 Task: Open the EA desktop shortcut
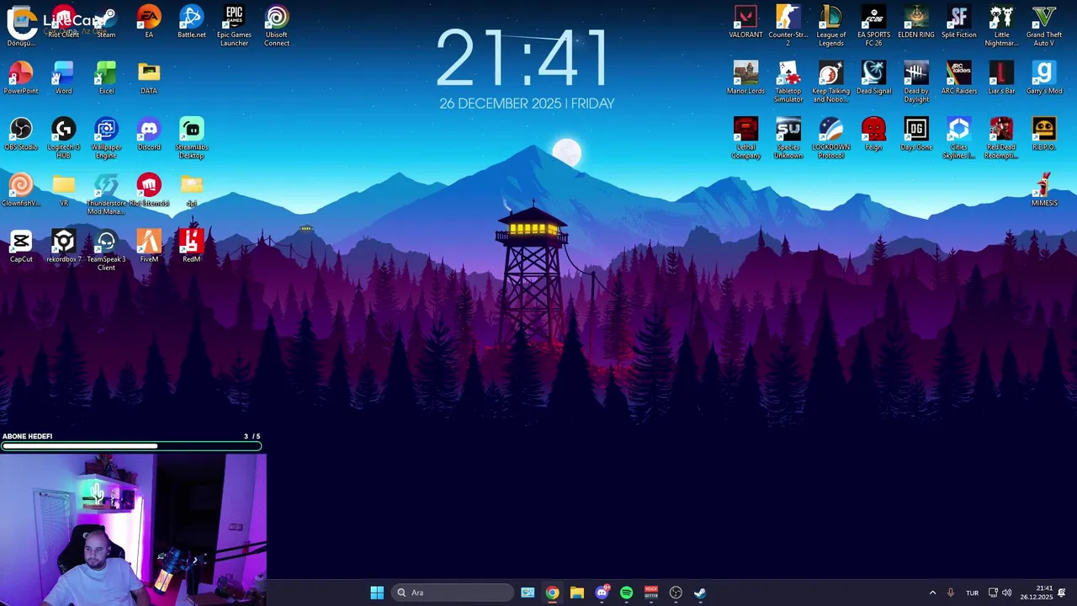149,22
